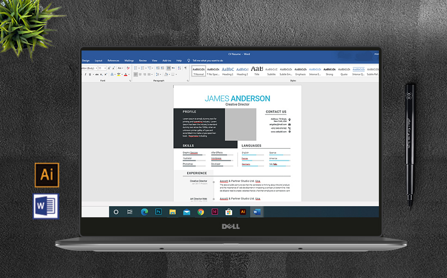Toggle underline formatting
The height and width of the screenshot is (278, 447).
point(90,75)
